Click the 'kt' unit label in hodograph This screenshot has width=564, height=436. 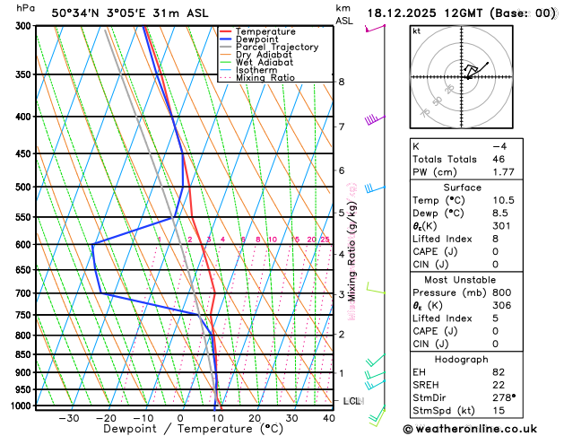[x=417, y=31]
